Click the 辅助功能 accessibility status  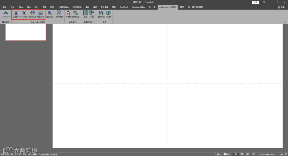coord(48,154)
